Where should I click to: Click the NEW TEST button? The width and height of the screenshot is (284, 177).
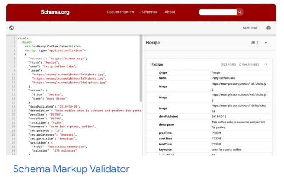250,28
